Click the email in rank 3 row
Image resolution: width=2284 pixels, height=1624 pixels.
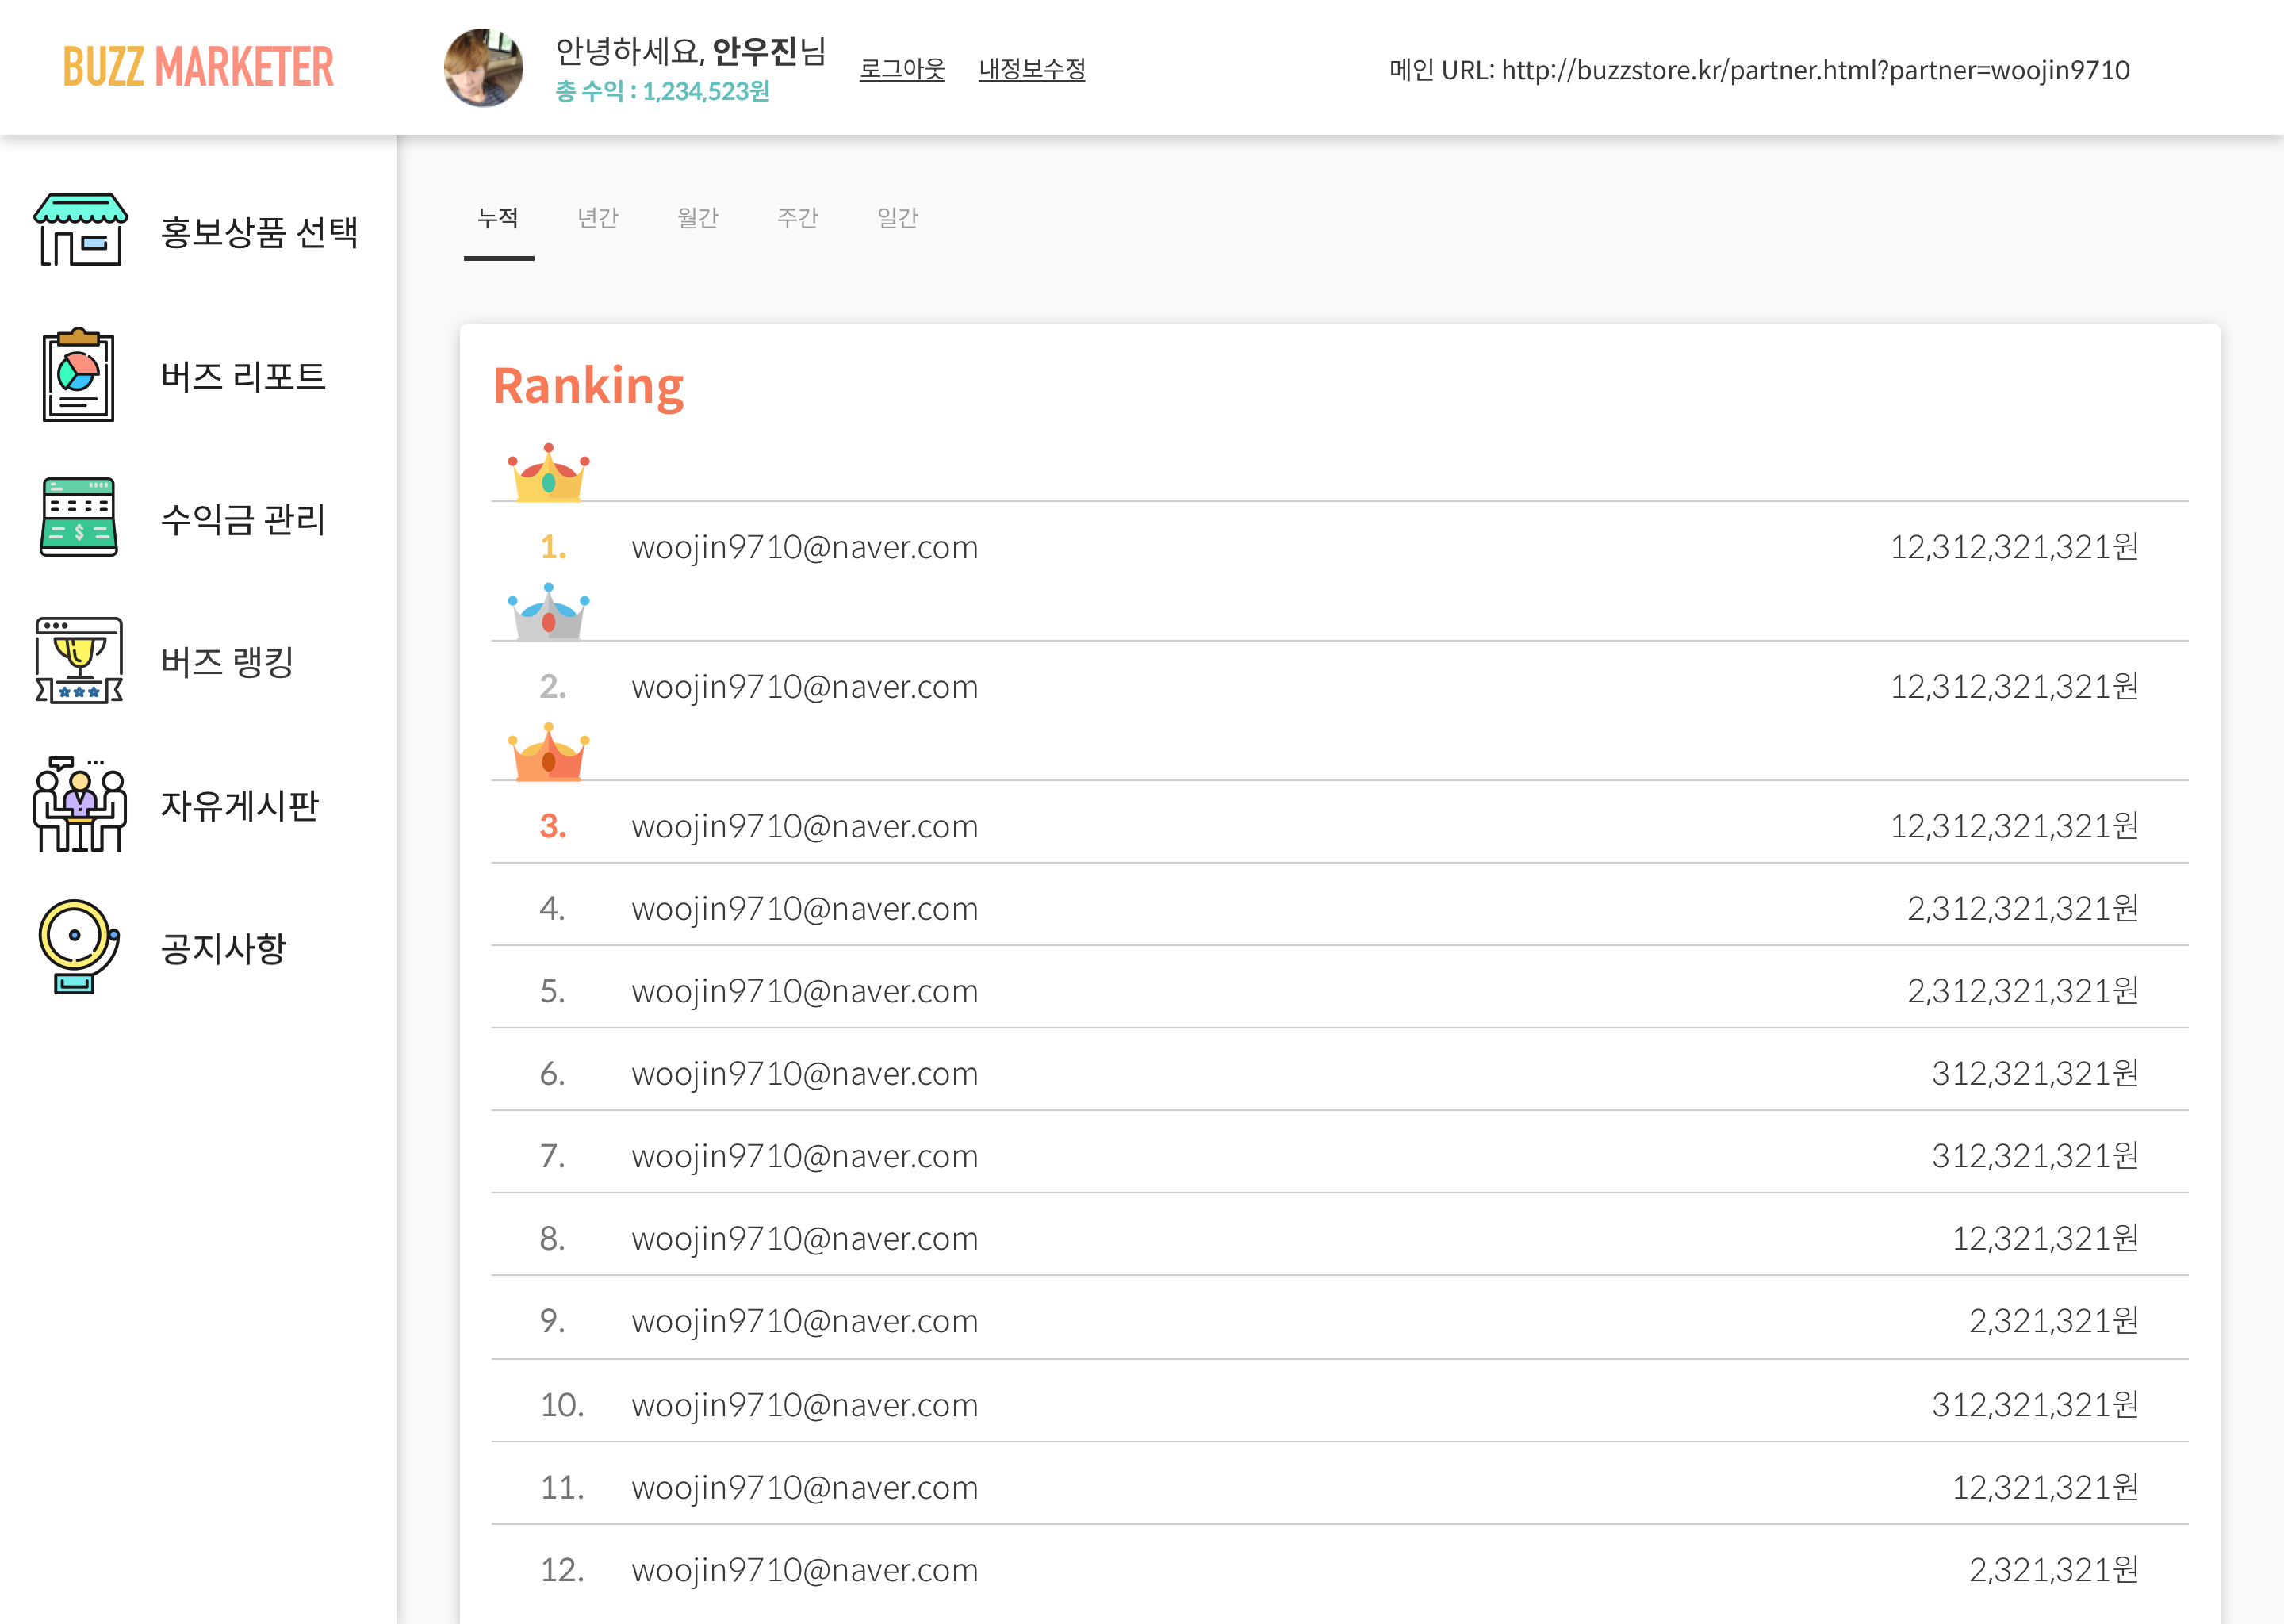coord(805,827)
